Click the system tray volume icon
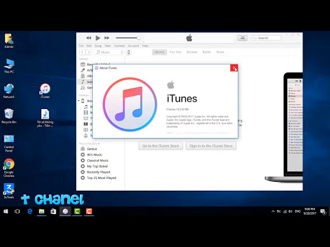330x247 pixels. 290,211
